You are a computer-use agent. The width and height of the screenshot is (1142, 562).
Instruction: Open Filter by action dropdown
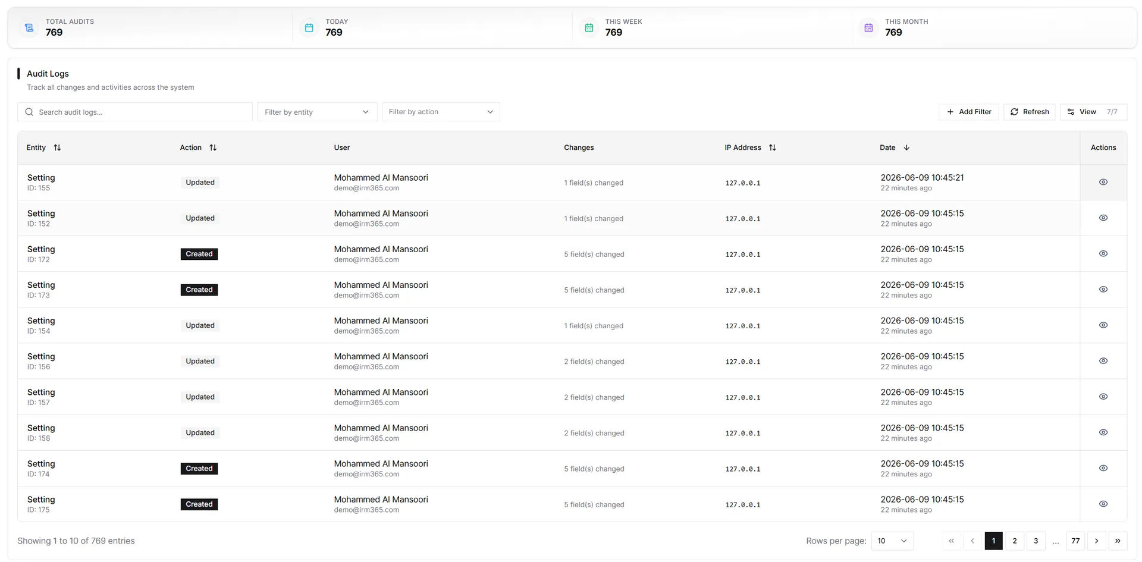pos(441,112)
